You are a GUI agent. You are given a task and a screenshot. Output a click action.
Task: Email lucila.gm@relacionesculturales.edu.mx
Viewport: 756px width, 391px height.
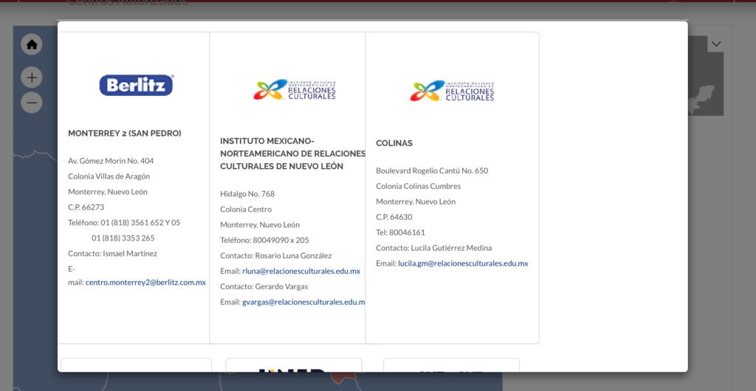click(463, 263)
